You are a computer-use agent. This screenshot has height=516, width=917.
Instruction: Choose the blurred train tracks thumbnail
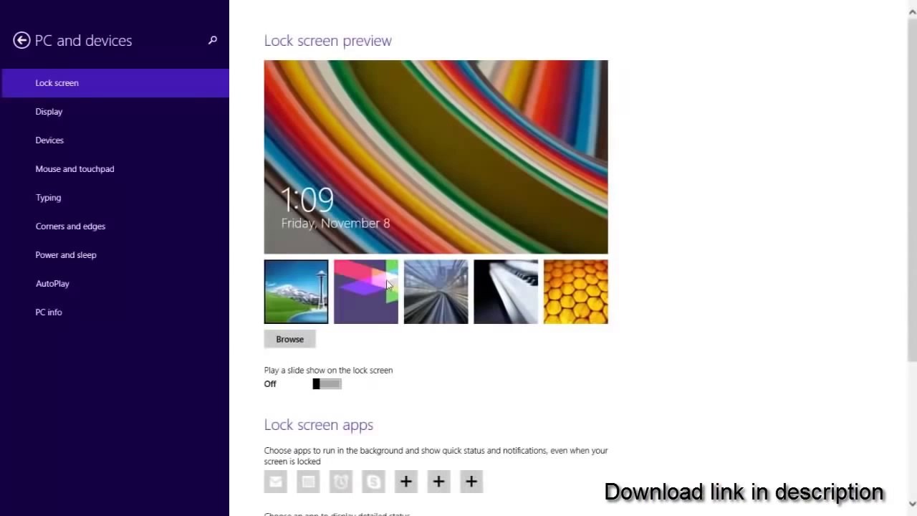pos(436,292)
